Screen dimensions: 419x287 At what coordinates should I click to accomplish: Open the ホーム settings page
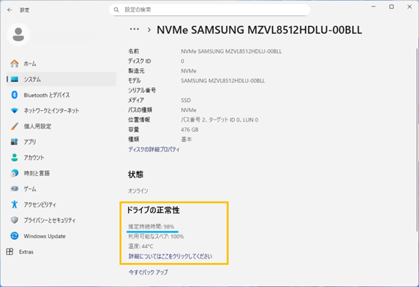[x=62, y=63]
